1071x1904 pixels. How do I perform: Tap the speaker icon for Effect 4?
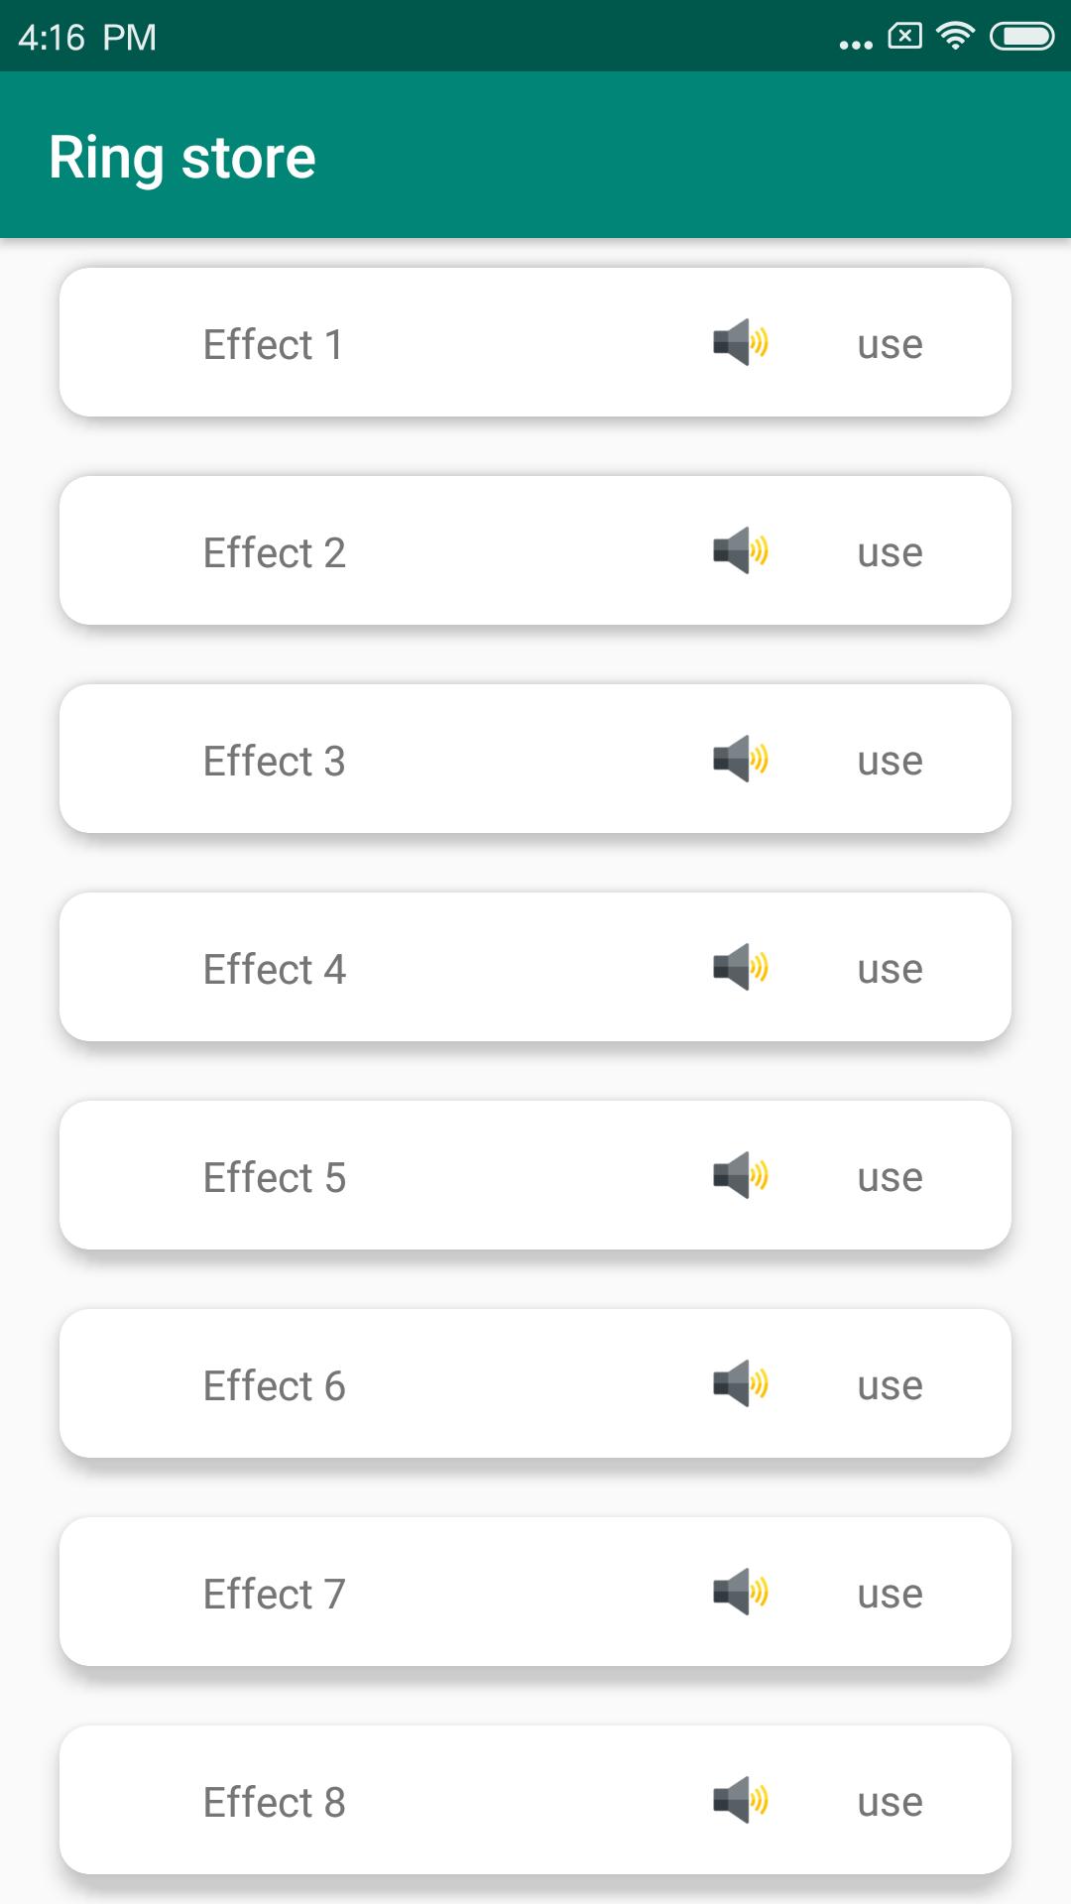click(x=741, y=968)
